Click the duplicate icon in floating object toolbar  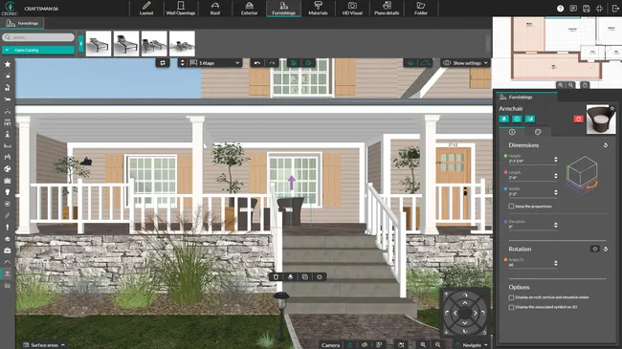(x=304, y=277)
